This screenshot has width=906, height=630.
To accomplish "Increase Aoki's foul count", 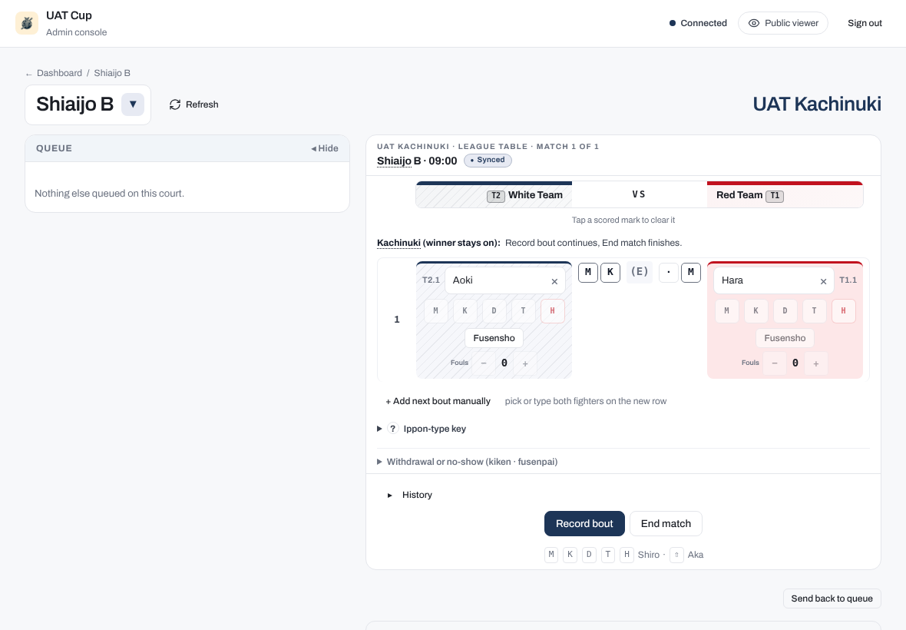I will (x=525, y=363).
